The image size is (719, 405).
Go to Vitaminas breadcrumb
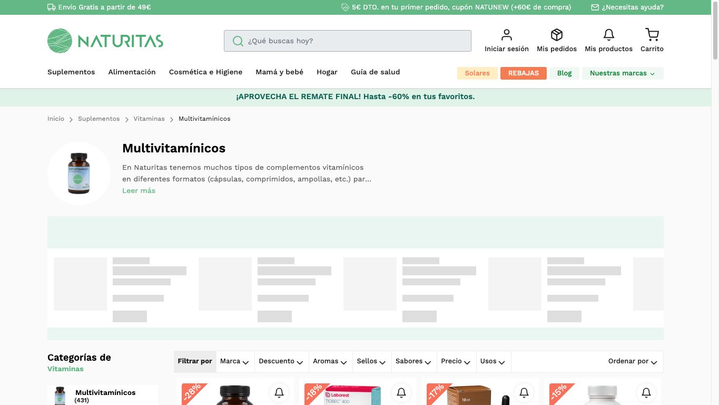click(149, 119)
